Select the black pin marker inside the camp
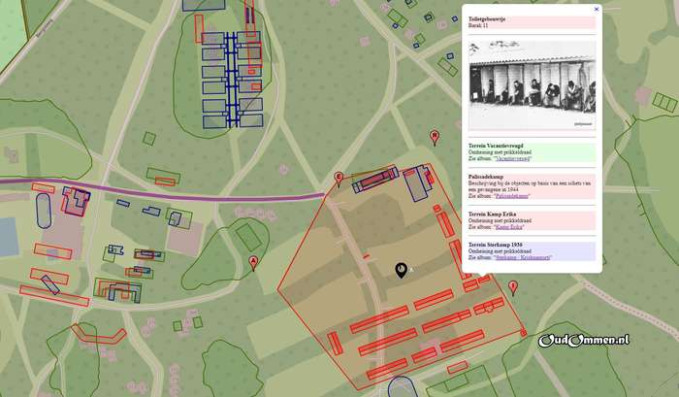Image resolution: width=679 pixels, height=397 pixels. coord(402,269)
